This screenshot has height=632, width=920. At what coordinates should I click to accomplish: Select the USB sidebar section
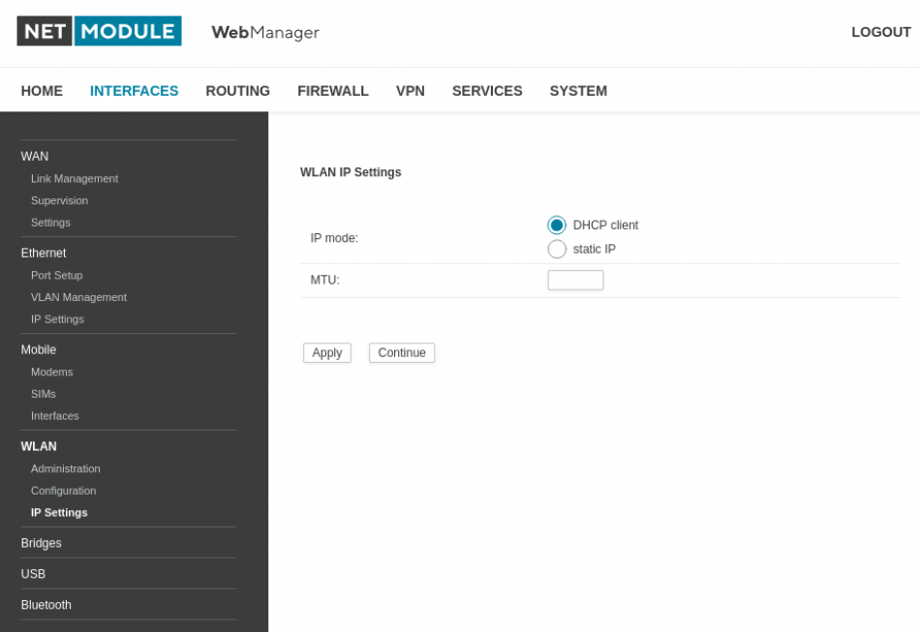pos(33,574)
